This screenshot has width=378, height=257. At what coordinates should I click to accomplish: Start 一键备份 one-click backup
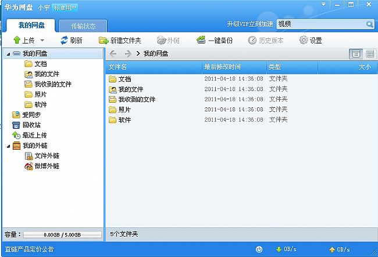[x=215, y=40]
